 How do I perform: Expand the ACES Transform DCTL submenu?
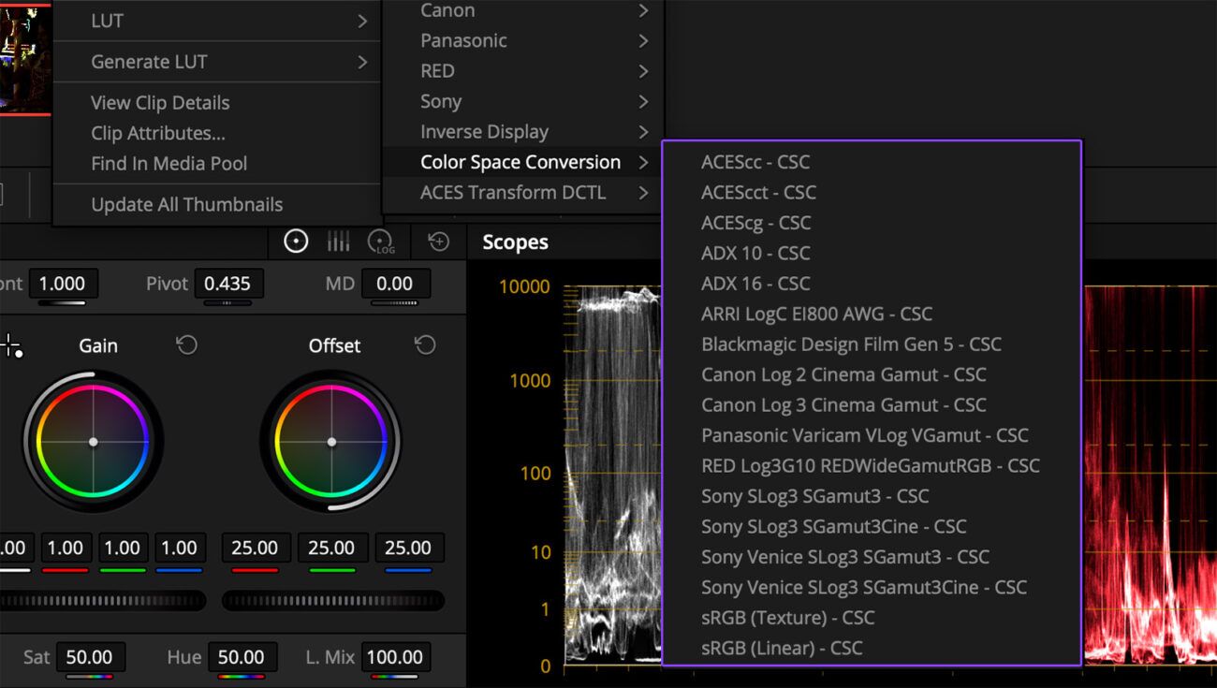click(x=513, y=193)
